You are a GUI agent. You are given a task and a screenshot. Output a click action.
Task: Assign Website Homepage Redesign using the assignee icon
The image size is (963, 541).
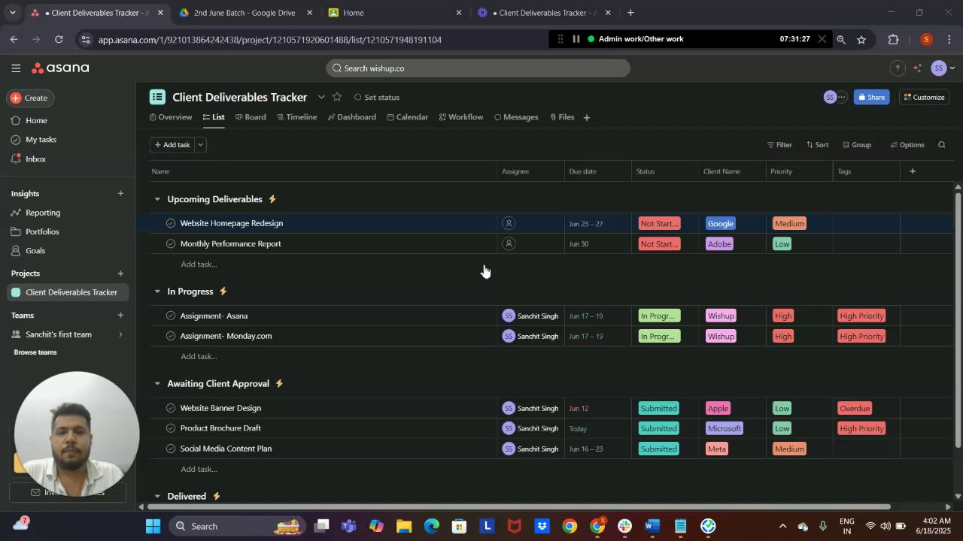(509, 223)
